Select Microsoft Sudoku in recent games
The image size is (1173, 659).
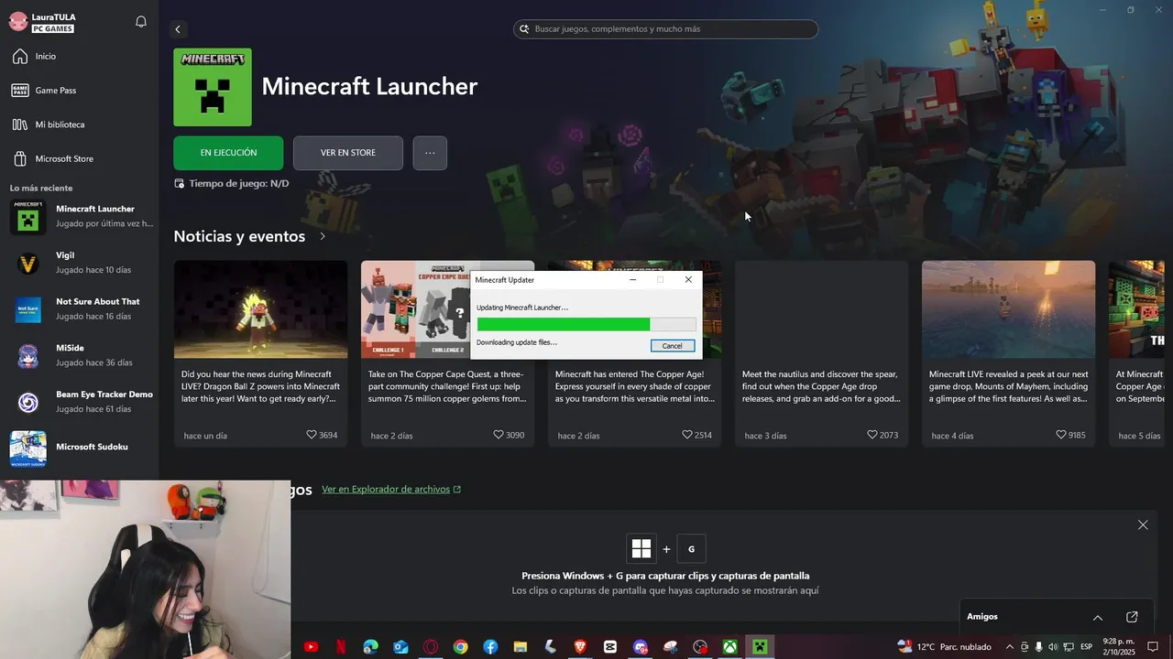click(81, 448)
